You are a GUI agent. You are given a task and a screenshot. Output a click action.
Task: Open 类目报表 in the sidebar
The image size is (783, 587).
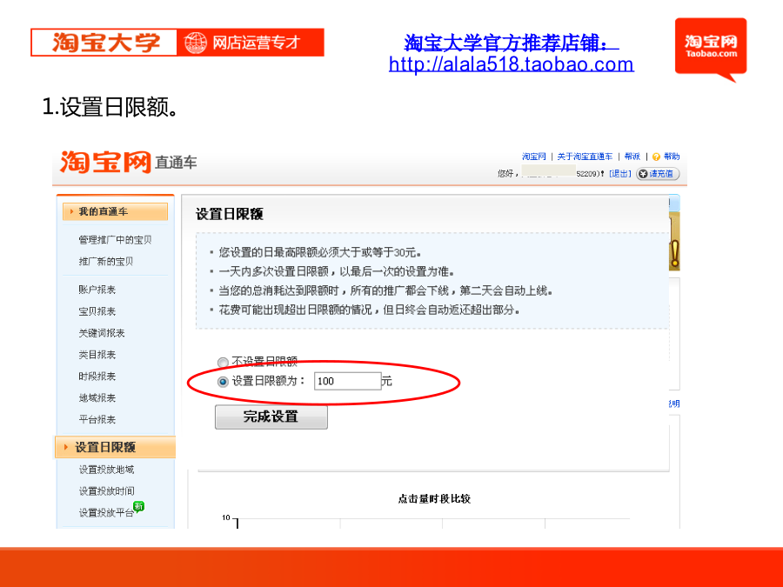97,355
